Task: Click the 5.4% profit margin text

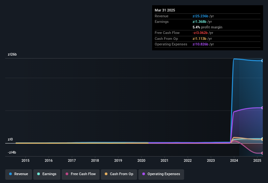Action: 207,27
